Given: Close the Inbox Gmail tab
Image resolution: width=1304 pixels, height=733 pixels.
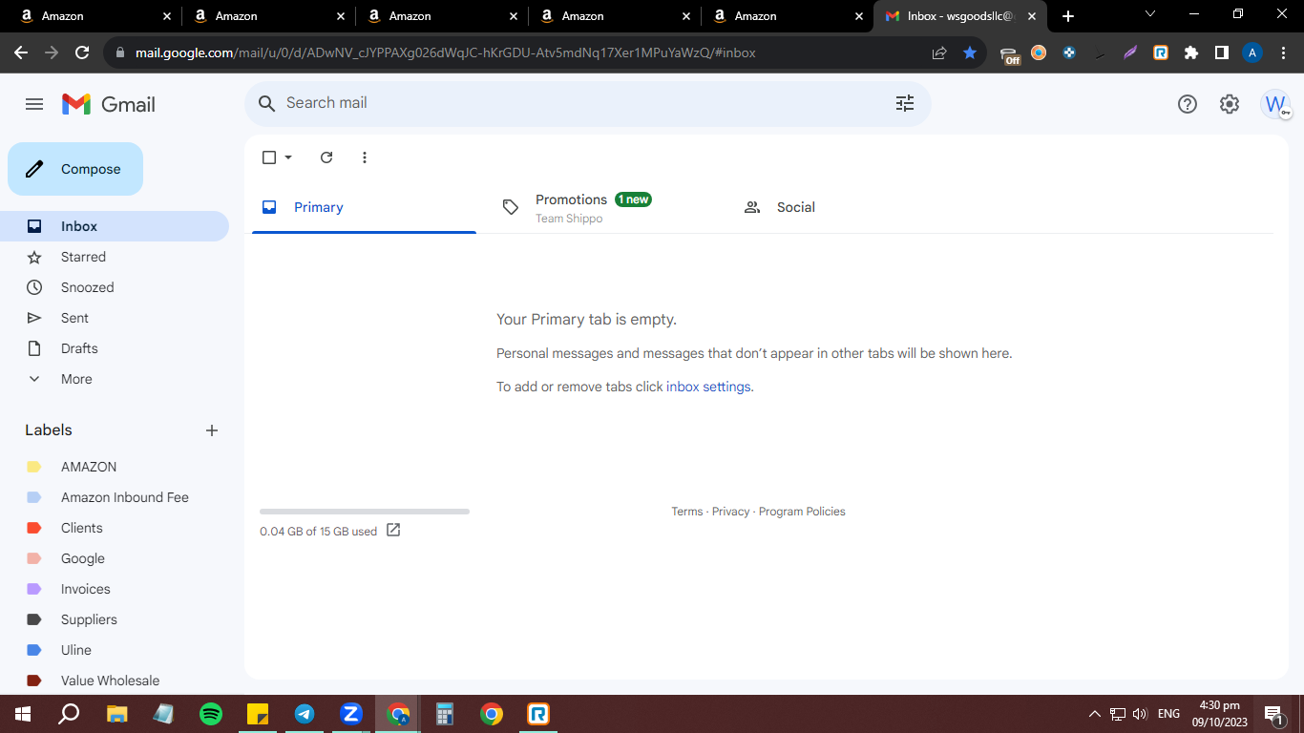Looking at the screenshot, I should click(x=1031, y=16).
